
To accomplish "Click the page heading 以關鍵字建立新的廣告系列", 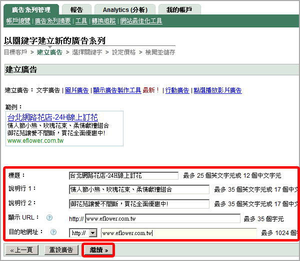I will click(54, 40).
